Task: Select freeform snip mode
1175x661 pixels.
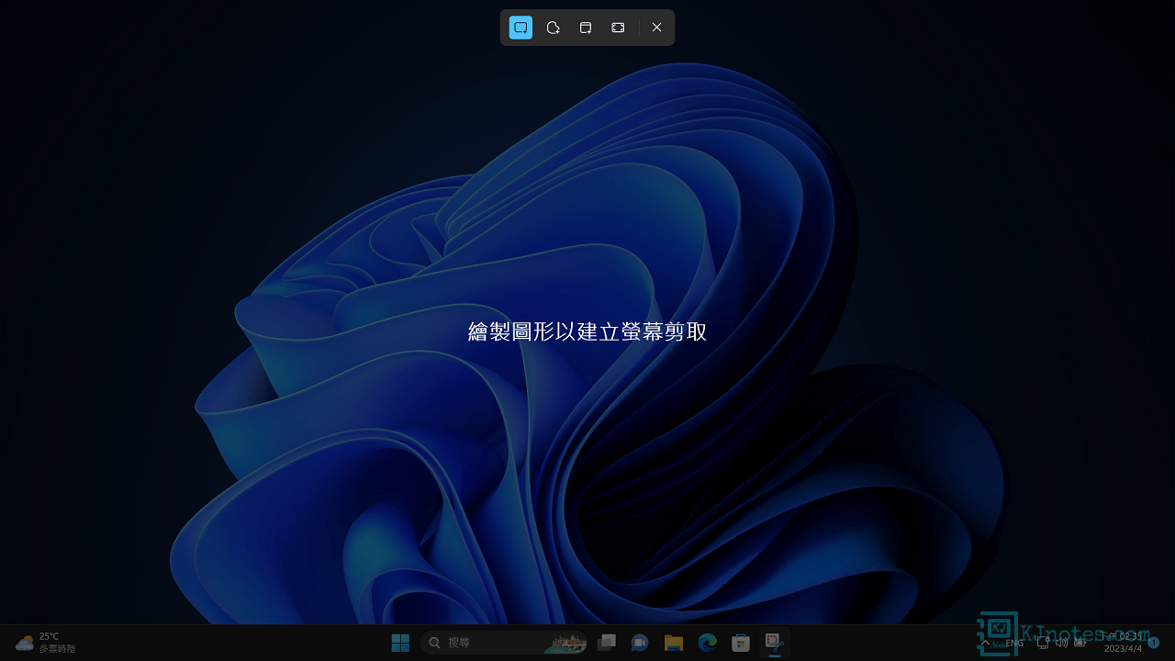Action: click(x=553, y=28)
